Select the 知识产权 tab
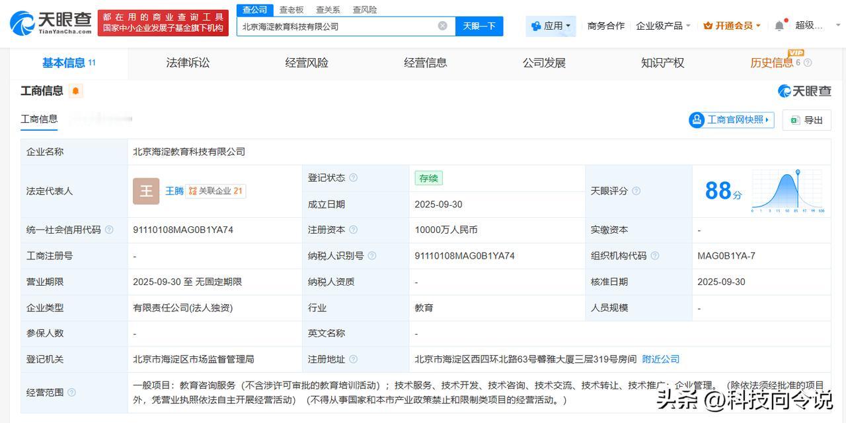The width and height of the screenshot is (846, 423). pyautogui.click(x=663, y=63)
